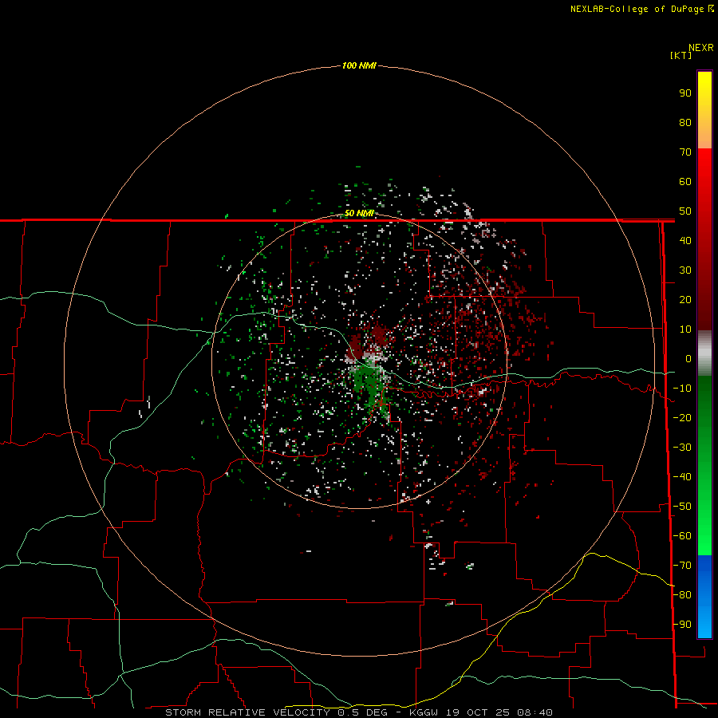Image resolution: width=718 pixels, height=718 pixels.
Task: Click the 08:40 time stamp
Action: coord(535,712)
